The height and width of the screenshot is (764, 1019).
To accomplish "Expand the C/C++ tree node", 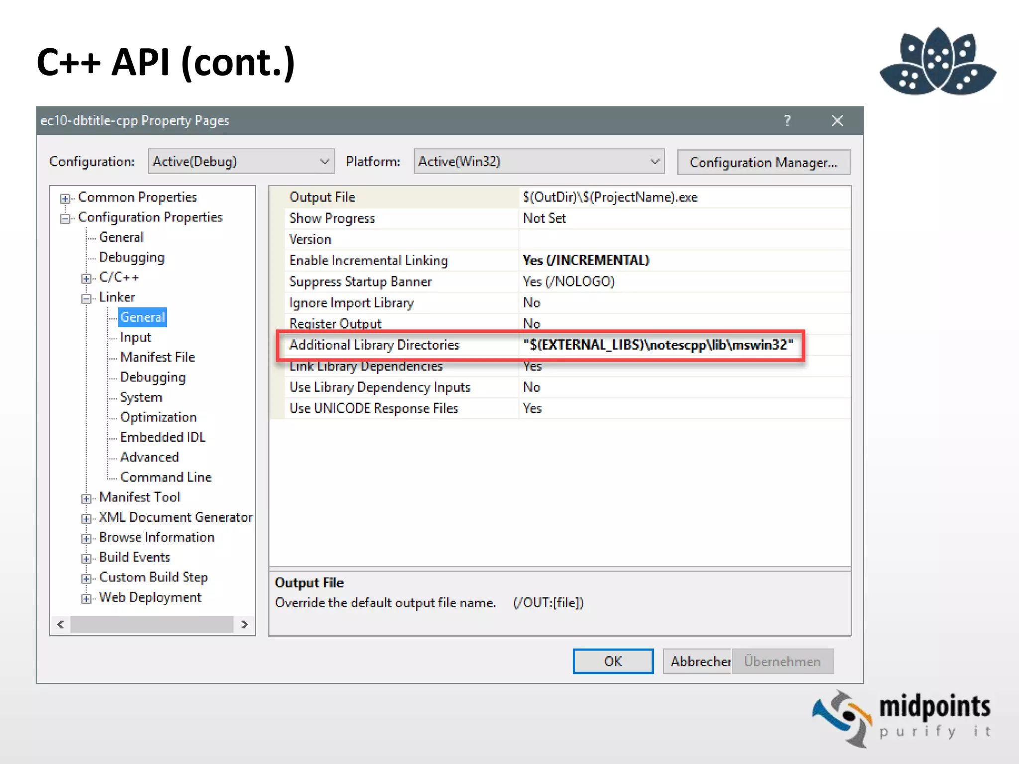I will click(x=86, y=278).
